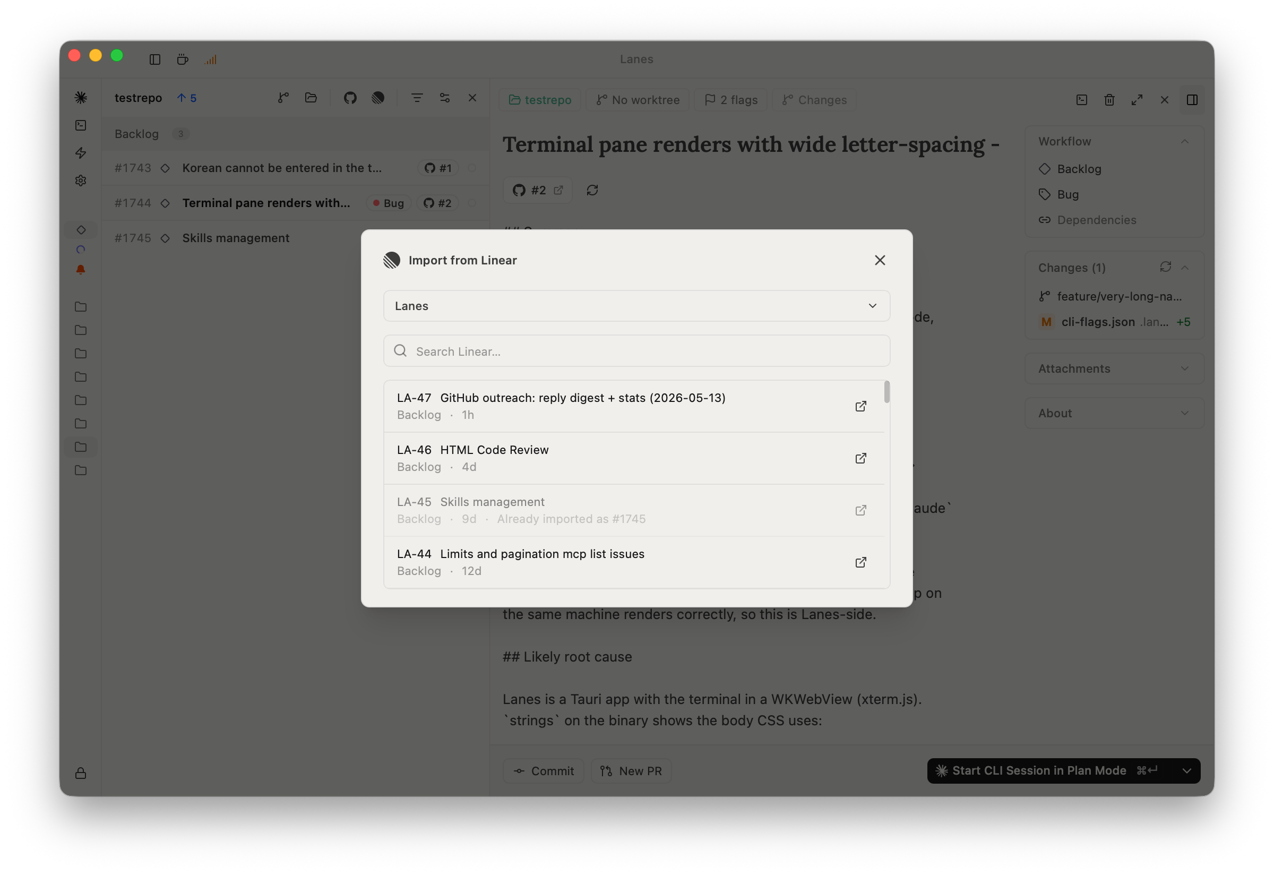Click the GitHub import icon in header
The height and width of the screenshot is (875, 1274).
coord(350,98)
